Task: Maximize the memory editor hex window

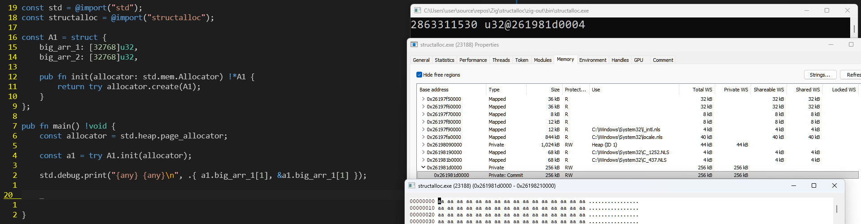Action: (813, 185)
